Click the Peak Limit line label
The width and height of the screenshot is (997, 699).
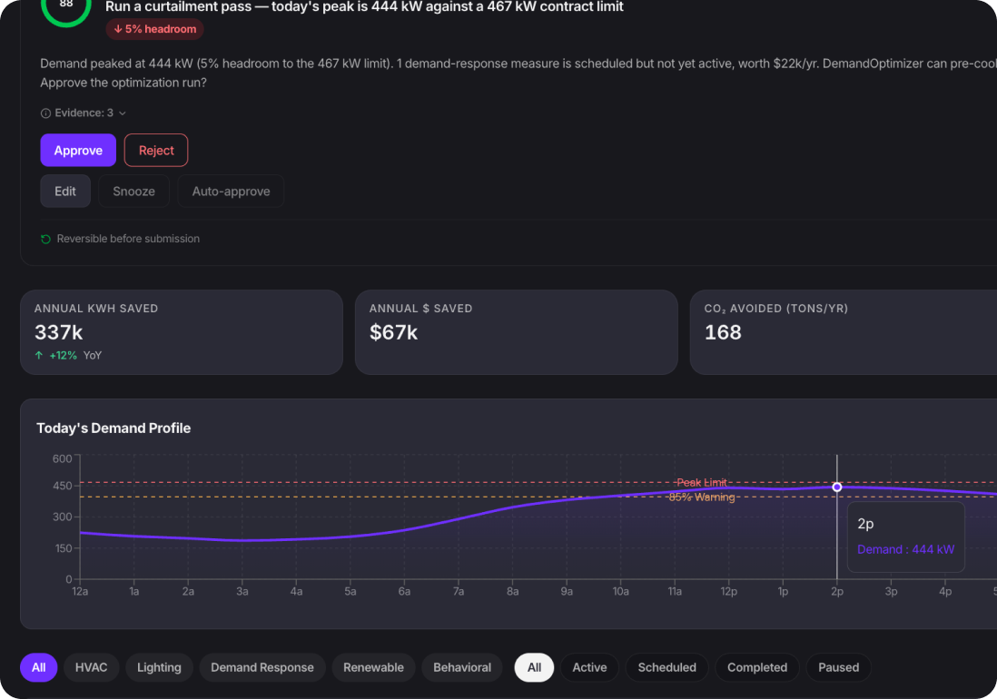(701, 482)
